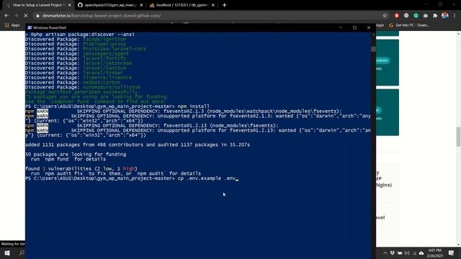Open the taskbar clock showing 6:07 PM
This screenshot has height=259, width=461.
click(x=435, y=253)
